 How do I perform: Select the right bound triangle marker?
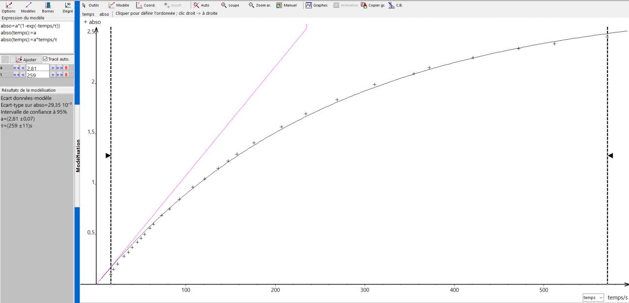click(610, 156)
